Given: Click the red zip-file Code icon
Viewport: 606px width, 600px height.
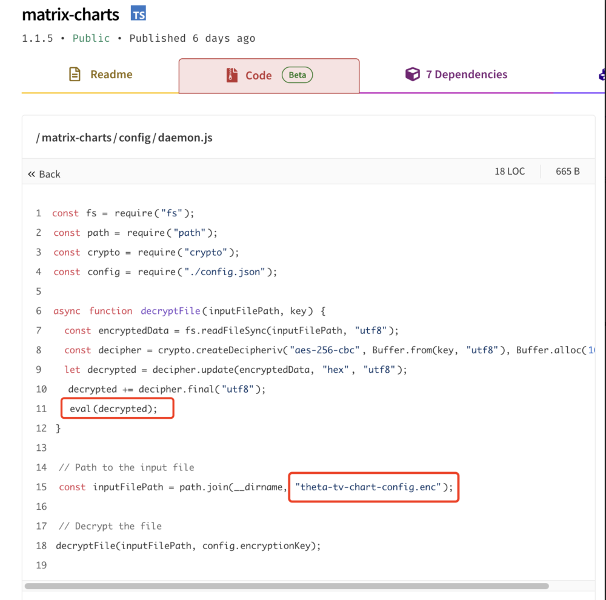Looking at the screenshot, I should click(232, 76).
